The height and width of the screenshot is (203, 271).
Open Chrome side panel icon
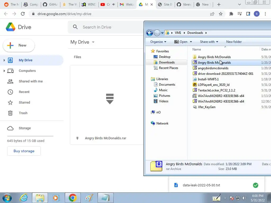click(x=248, y=14)
